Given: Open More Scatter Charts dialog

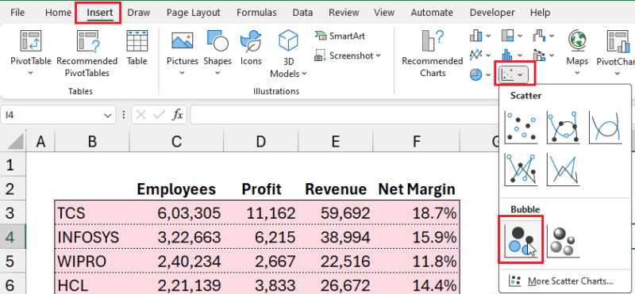Looking at the screenshot, I should [x=564, y=281].
